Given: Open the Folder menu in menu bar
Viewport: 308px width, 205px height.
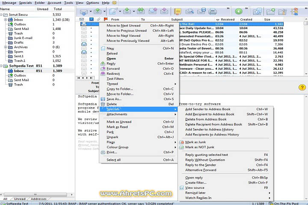Looking at the screenshot, I should (x=40, y=3).
